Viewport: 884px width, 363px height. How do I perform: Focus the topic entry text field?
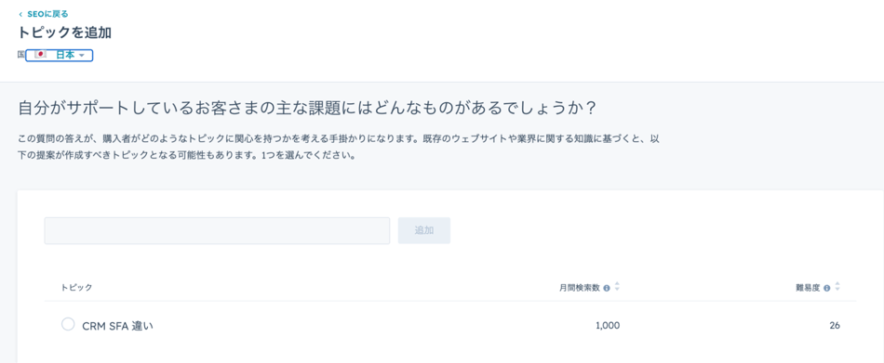click(217, 231)
